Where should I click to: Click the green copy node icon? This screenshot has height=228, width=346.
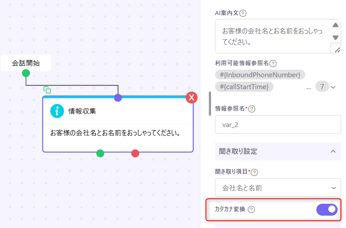click(x=47, y=90)
